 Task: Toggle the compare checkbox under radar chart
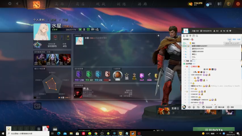35,97
